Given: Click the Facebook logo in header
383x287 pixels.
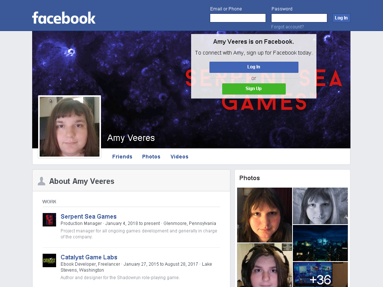Looking at the screenshot, I should pos(64,18).
